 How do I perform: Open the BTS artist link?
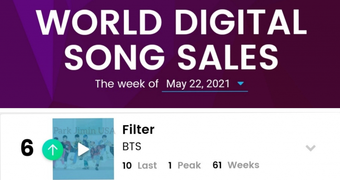(132, 146)
